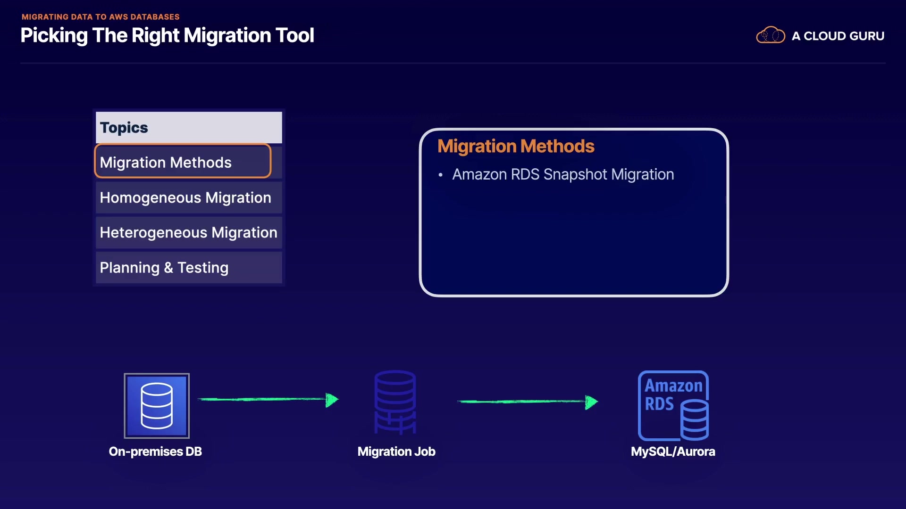Click the Migrating Data to AWS Databases subtitle
This screenshot has height=509, width=906.
point(101,16)
